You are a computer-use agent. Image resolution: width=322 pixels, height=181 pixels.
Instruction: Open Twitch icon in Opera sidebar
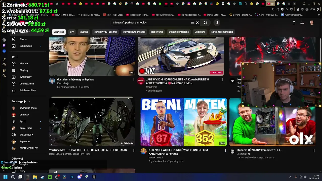coord(4,46)
